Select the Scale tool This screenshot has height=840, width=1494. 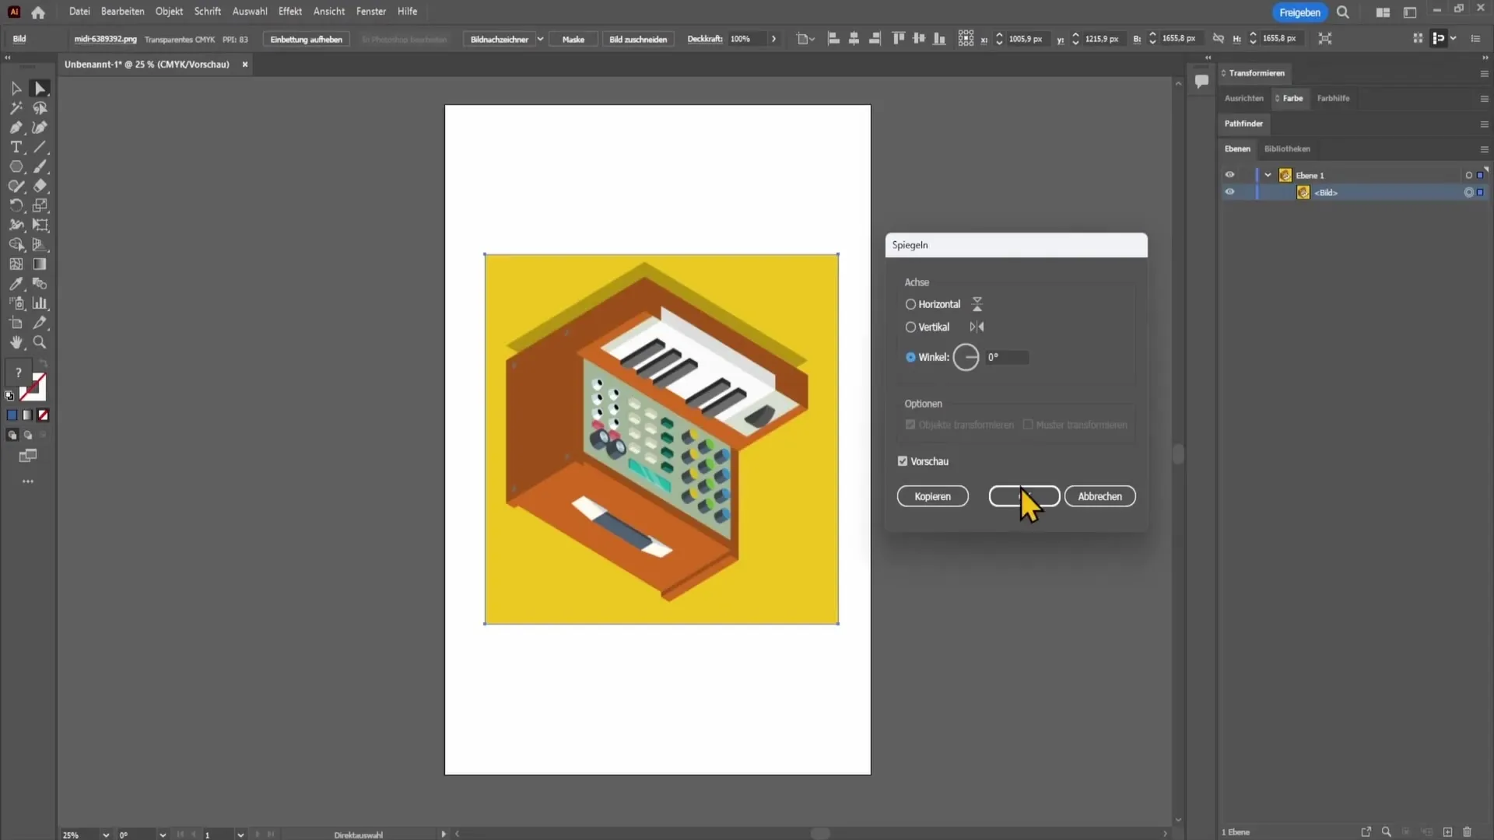[40, 205]
